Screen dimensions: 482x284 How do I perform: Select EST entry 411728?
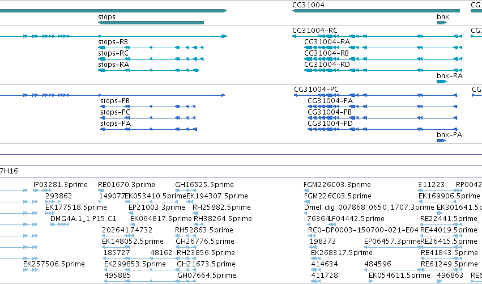(325, 275)
